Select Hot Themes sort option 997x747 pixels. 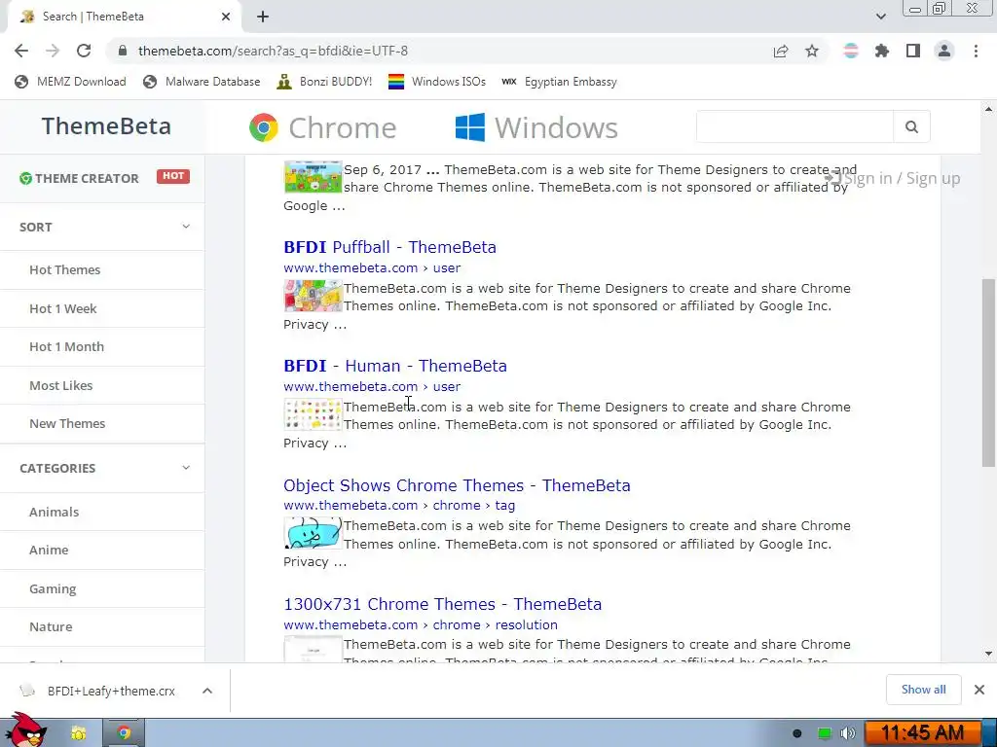(65, 270)
